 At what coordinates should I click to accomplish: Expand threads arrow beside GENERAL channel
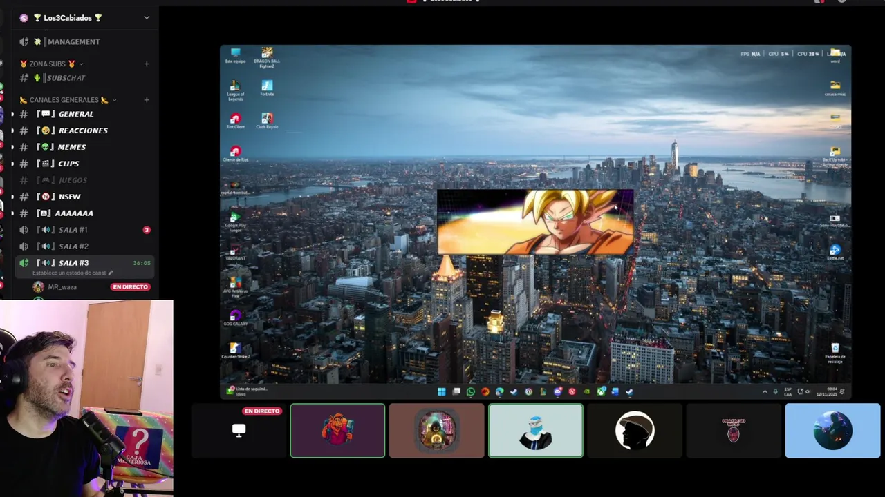pos(12,114)
